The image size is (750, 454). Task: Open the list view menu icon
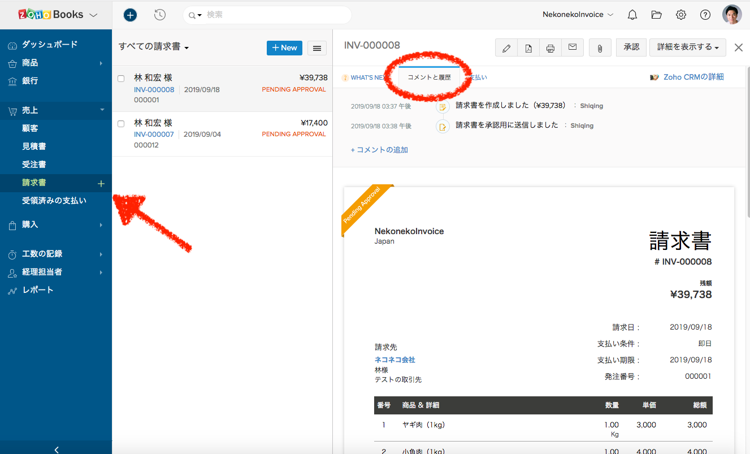(x=317, y=48)
